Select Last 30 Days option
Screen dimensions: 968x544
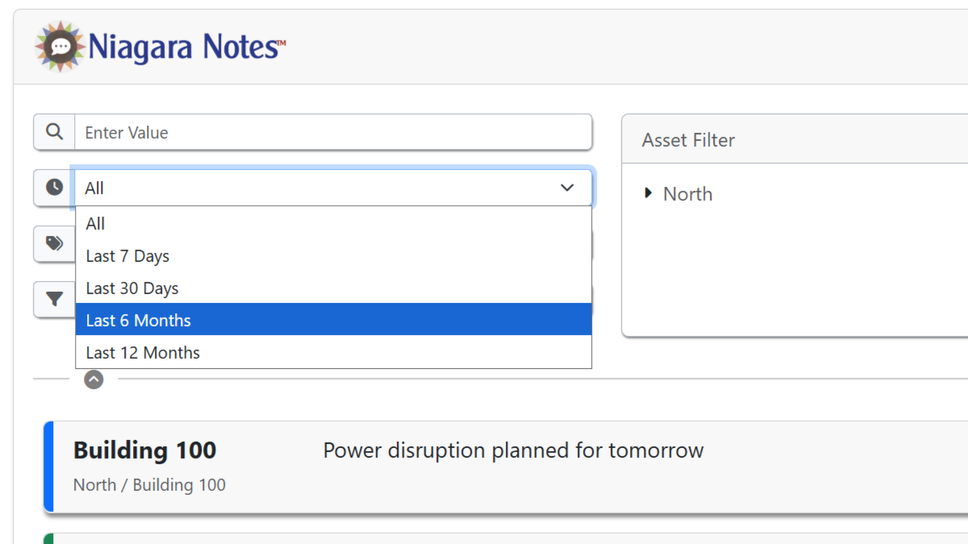pyautogui.click(x=132, y=289)
